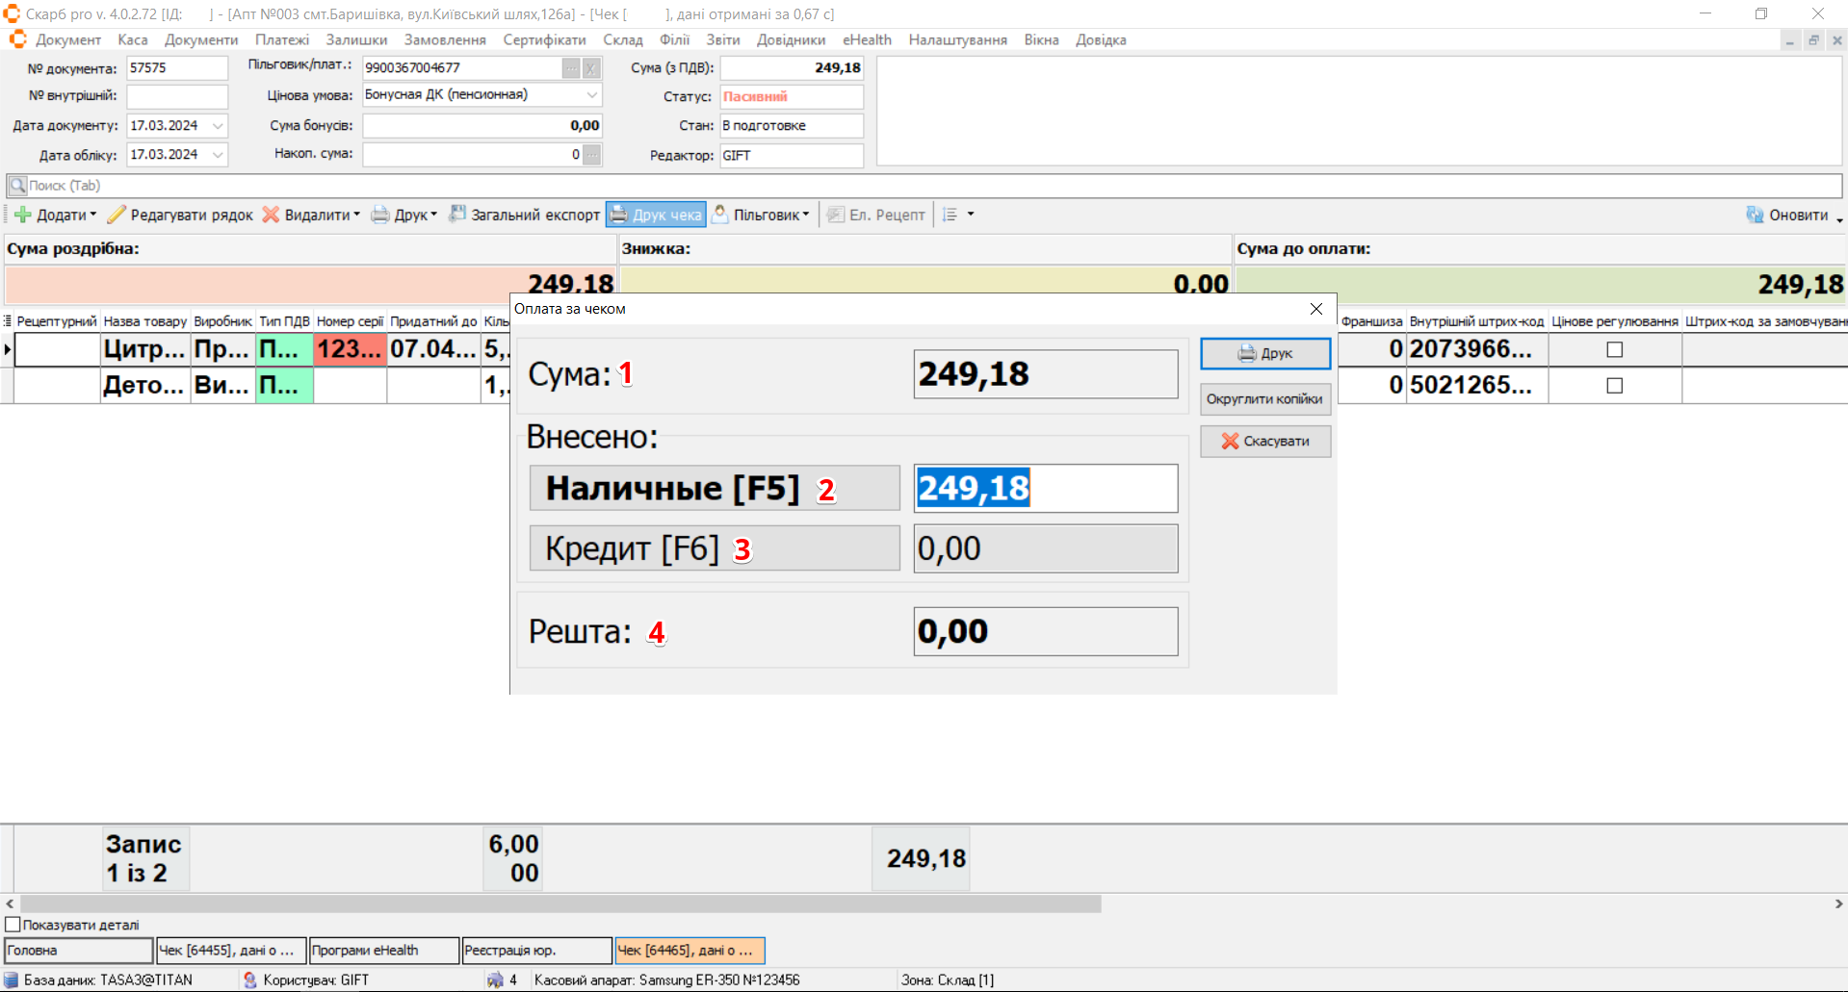Toggle Цінове регулювання checkbox in second row
The width and height of the screenshot is (1848, 992).
coord(1615,386)
